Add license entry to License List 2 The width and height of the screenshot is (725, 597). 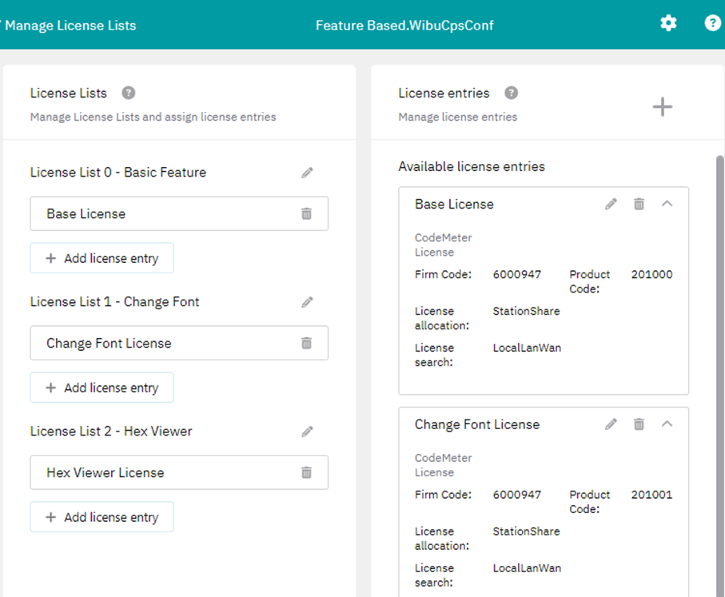tap(102, 517)
